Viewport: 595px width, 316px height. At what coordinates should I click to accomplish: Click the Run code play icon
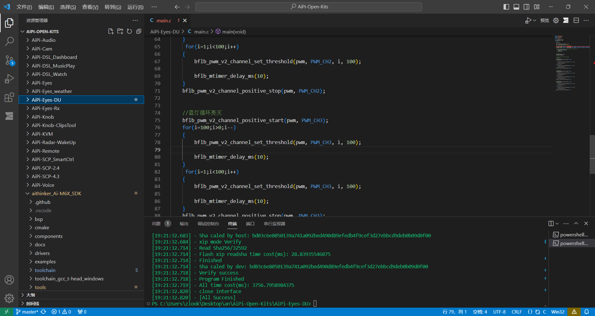pyautogui.click(x=528, y=20)
